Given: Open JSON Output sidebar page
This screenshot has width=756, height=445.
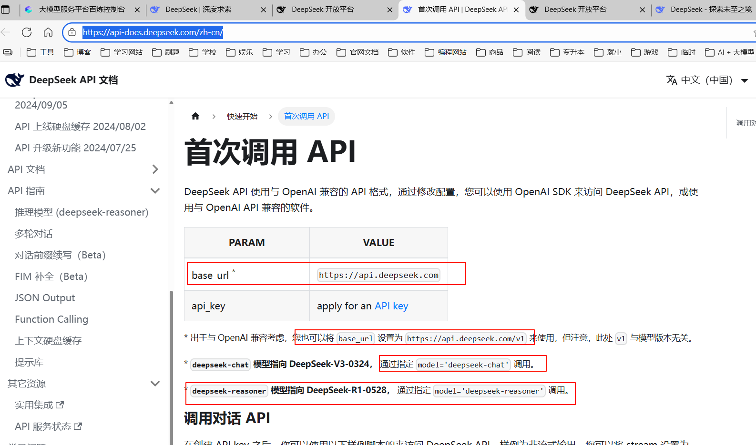Looking at the screenshot, I should tap(45, 298).
